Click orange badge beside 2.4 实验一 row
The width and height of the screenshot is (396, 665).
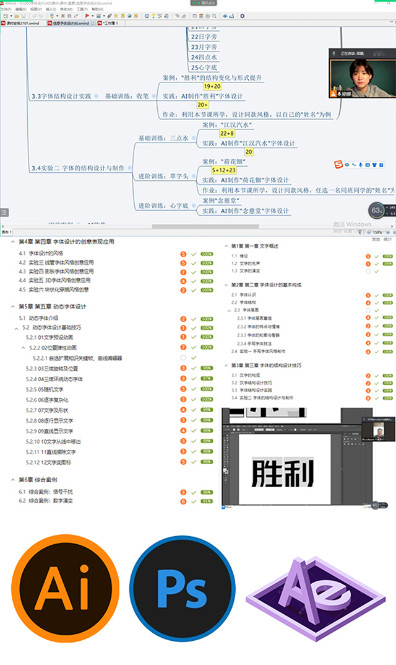(368, 351)
